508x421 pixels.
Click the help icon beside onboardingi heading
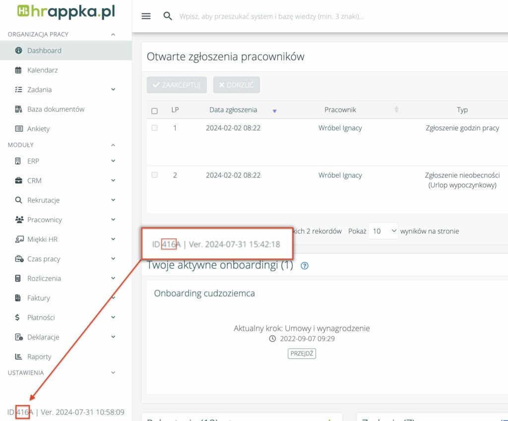coord(305,266)
